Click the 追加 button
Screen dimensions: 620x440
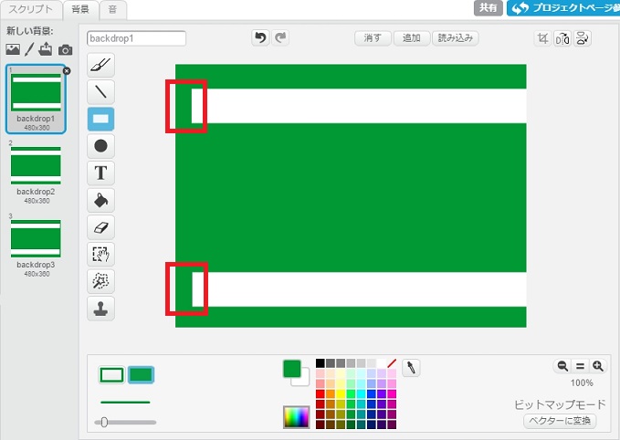pos(411,38)
